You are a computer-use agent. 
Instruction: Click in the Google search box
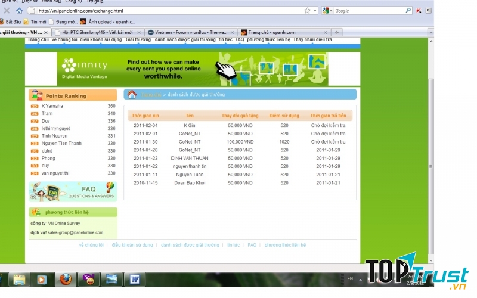368,11
